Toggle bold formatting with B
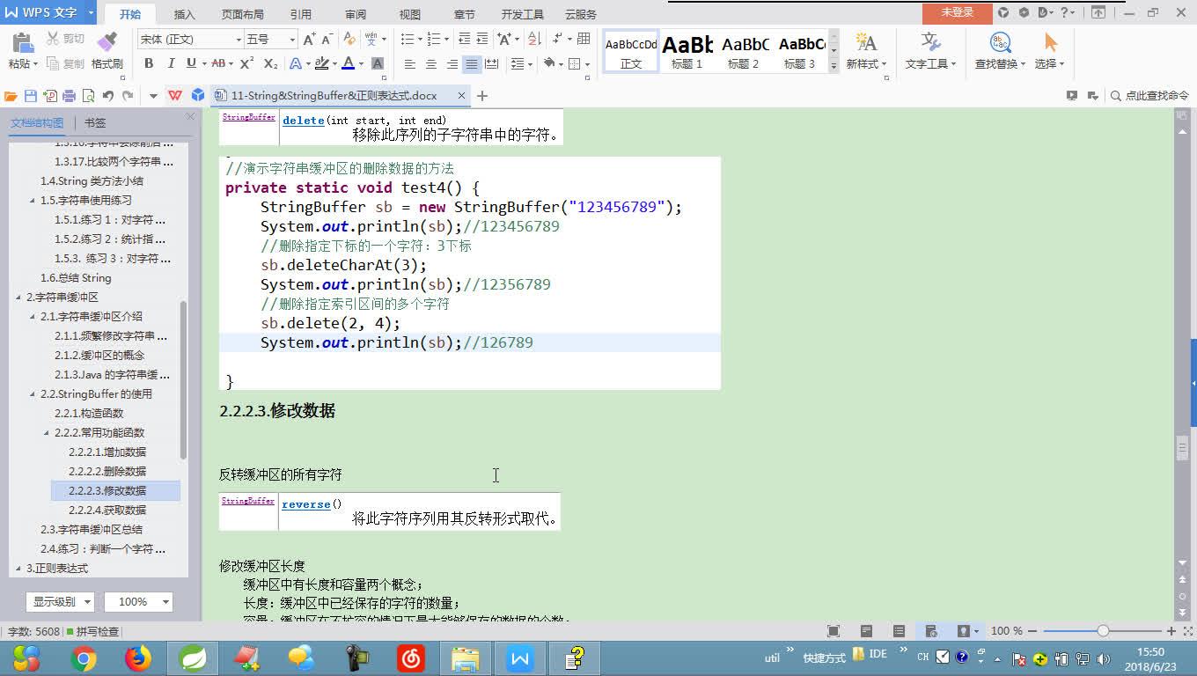 149,63
